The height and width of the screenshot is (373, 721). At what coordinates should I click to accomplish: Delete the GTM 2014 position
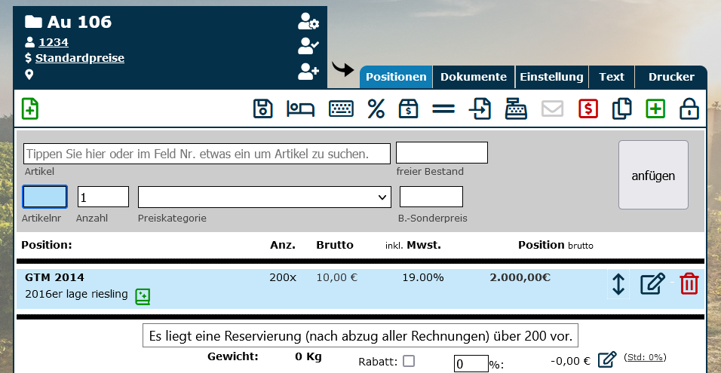click(x=689, y=284)
